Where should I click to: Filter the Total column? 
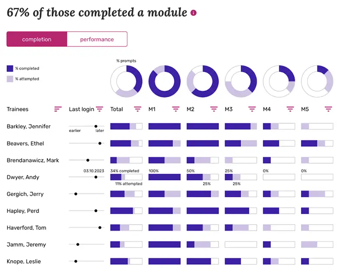137,109
